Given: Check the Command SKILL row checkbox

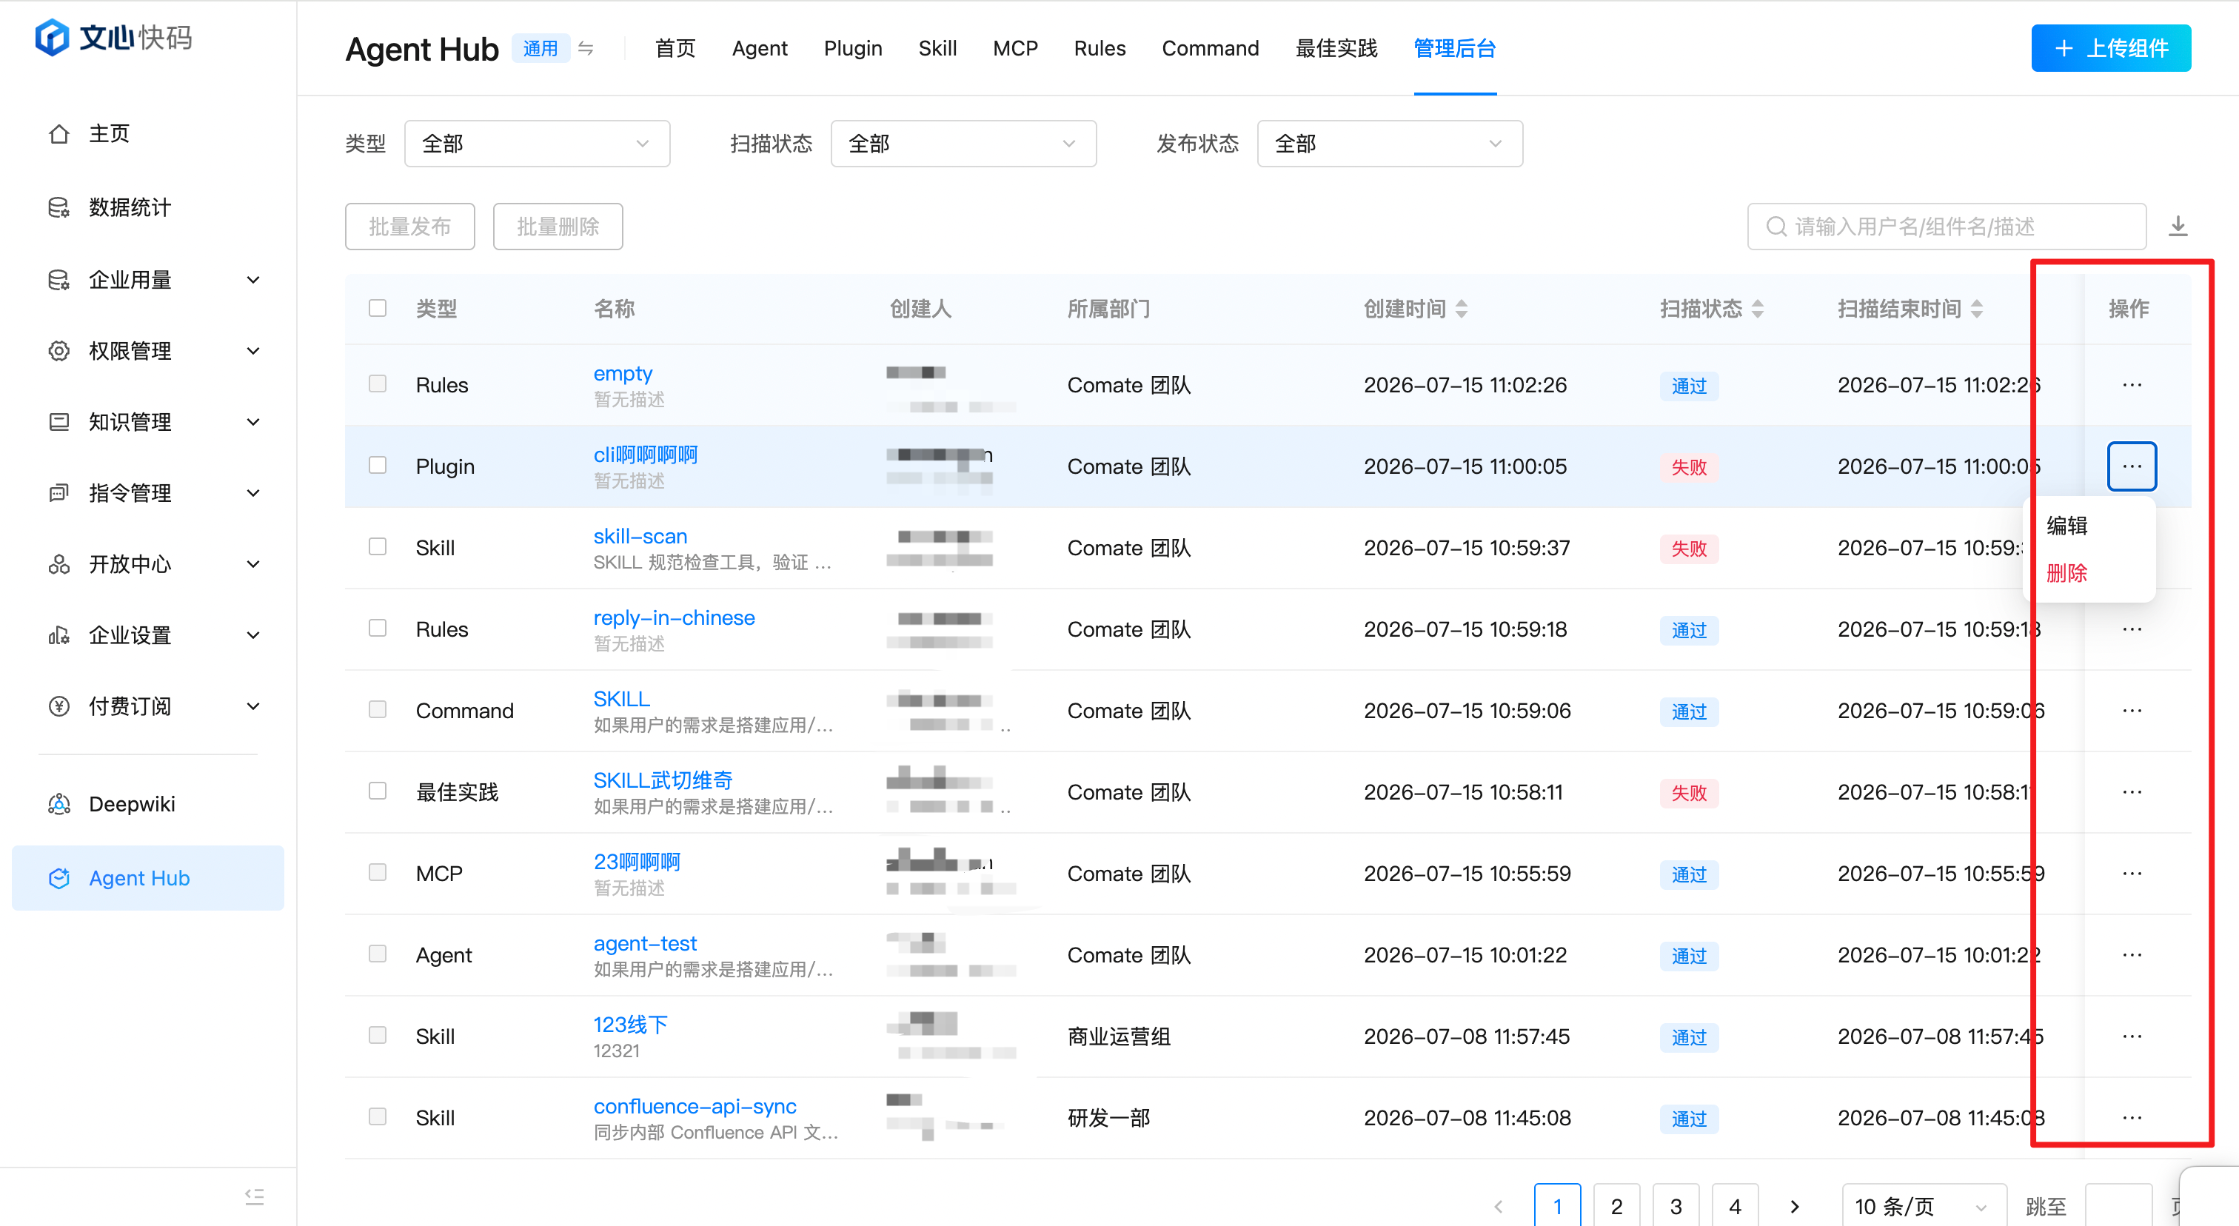Looking at the screenshot, I should click(x=377, y=710).
